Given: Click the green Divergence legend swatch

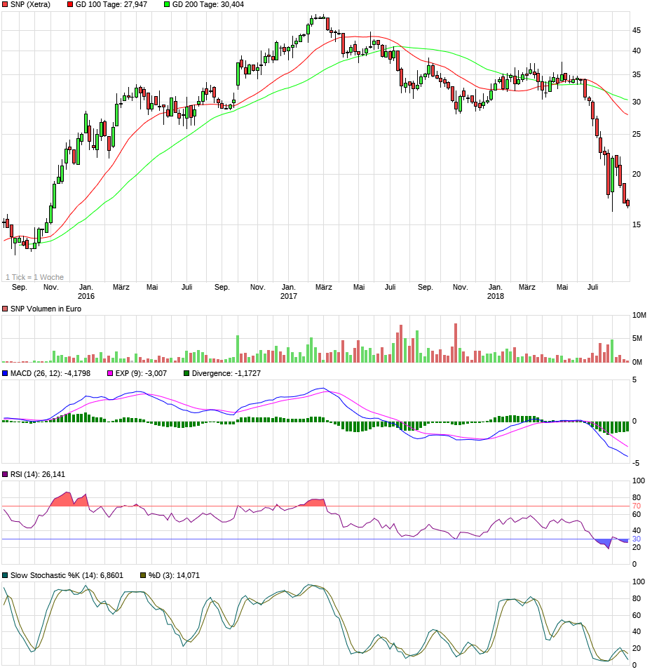Looking at the screenshot, I should [x=186, y=374].
